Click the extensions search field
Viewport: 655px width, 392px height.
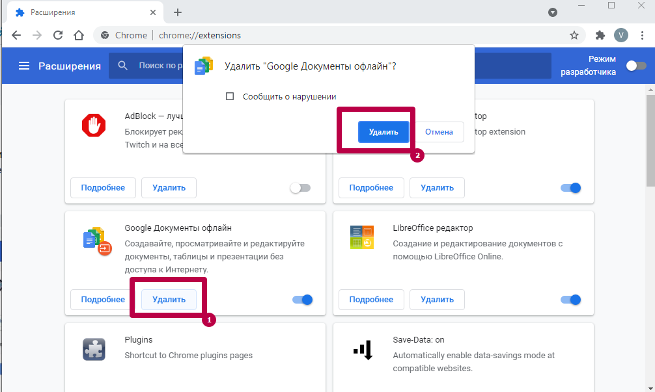tap(330, 66)
